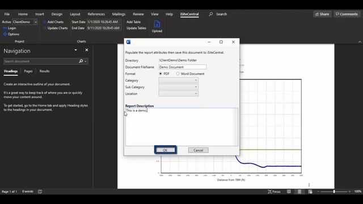363x204 pixels.
Task: Open the Sub Category dropdown
Action: click(x=178, y=87)
